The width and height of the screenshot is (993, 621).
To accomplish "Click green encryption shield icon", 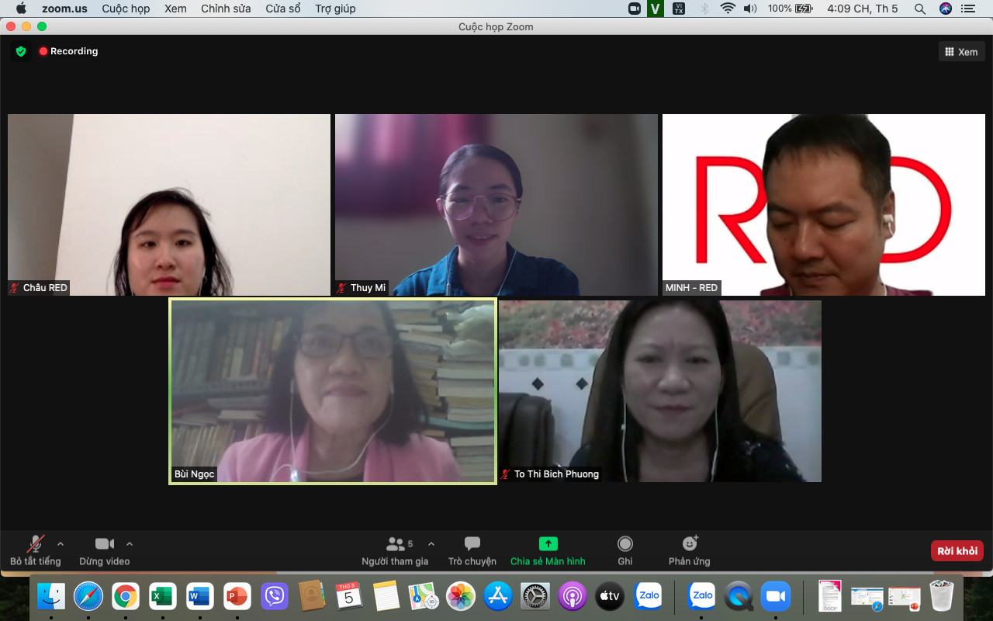I will point(21,51).
